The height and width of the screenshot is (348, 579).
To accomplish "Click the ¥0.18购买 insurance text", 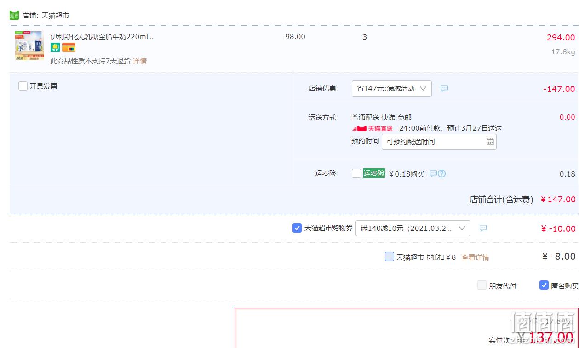I will point(407,174).
